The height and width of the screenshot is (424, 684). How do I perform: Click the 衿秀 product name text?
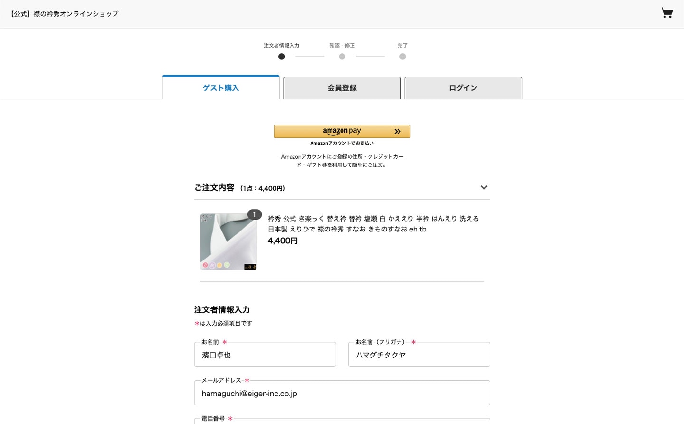(x=373, y=223)
